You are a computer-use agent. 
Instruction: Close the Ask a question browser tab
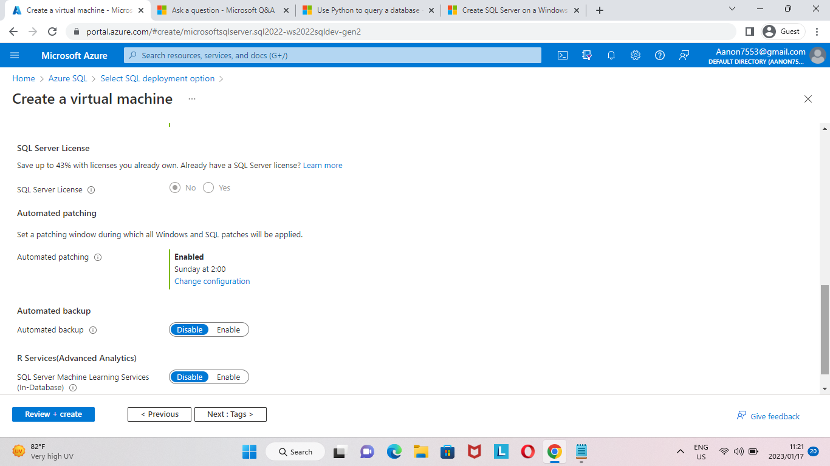pyautogui.click(x=286, y=10)
